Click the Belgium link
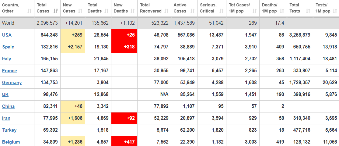 coord(11,142)
